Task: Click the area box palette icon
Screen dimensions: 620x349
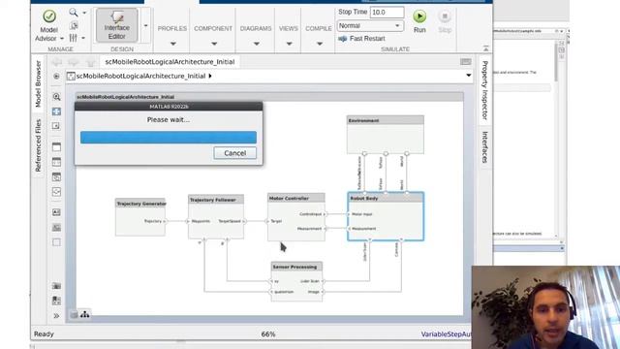Action: (56, 242)
